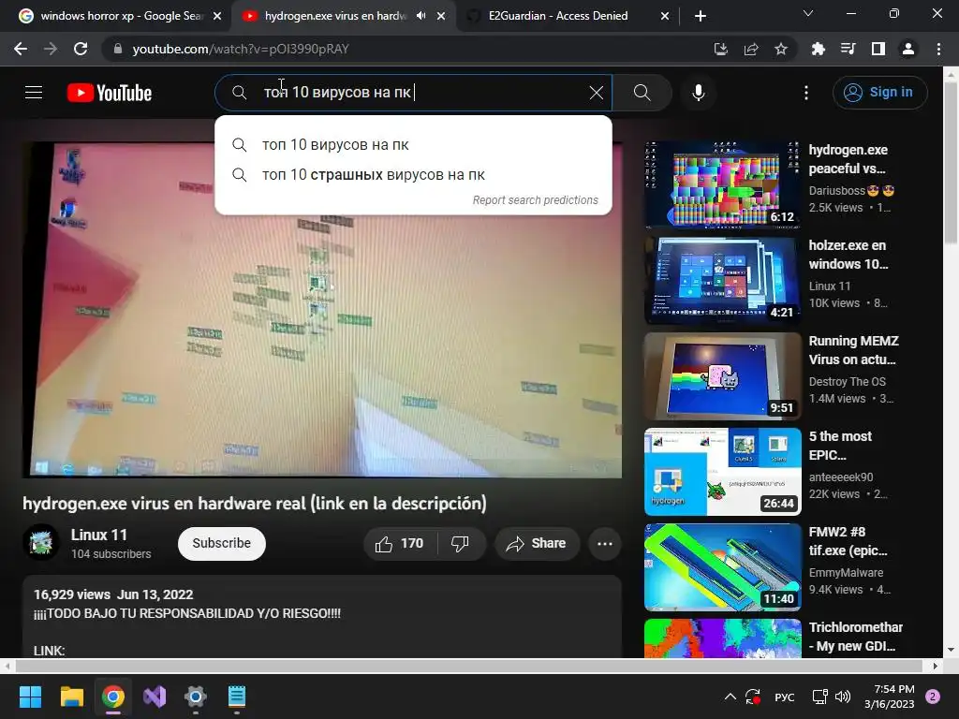
Task: Go forward in browser history
Action: 51,49
